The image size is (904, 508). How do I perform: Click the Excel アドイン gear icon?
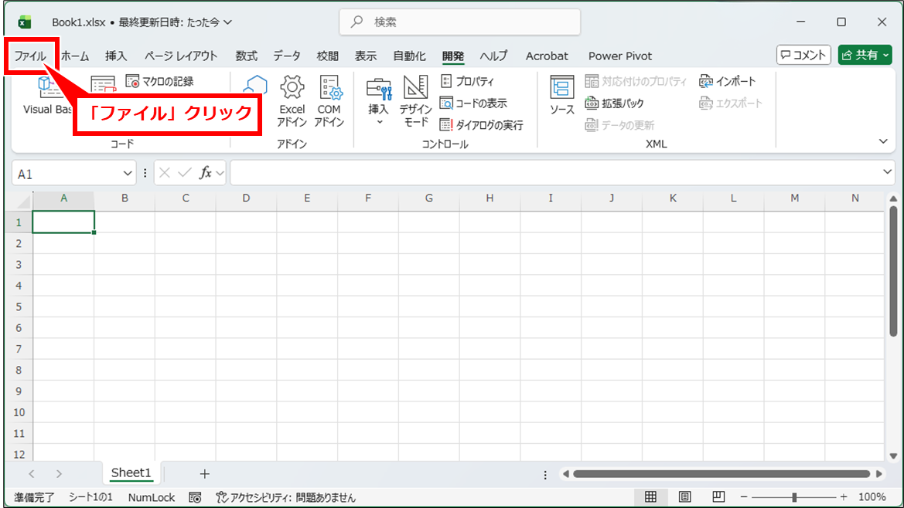tap(292, 86)
